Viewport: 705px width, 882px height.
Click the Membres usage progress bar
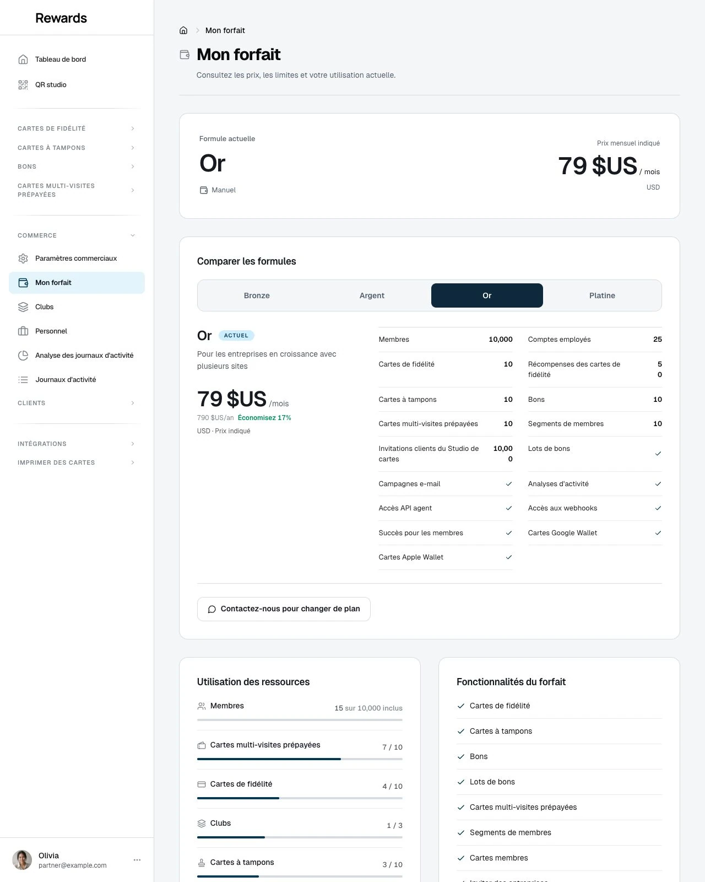[x=300, y=720]
